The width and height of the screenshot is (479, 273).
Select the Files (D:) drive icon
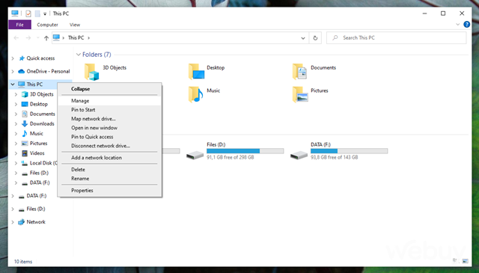[x=195, y=155]
